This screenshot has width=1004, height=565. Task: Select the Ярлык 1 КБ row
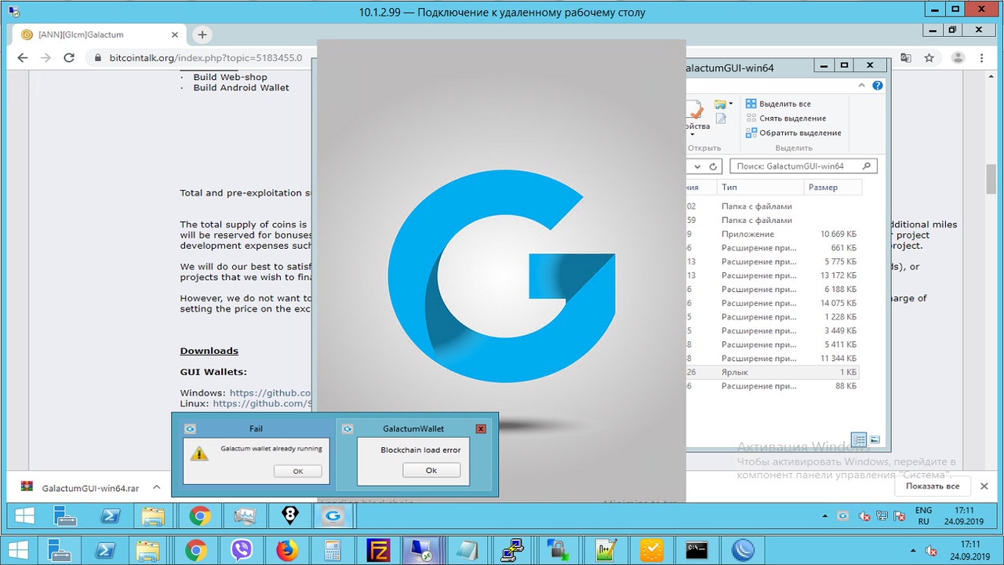[773, 372]
